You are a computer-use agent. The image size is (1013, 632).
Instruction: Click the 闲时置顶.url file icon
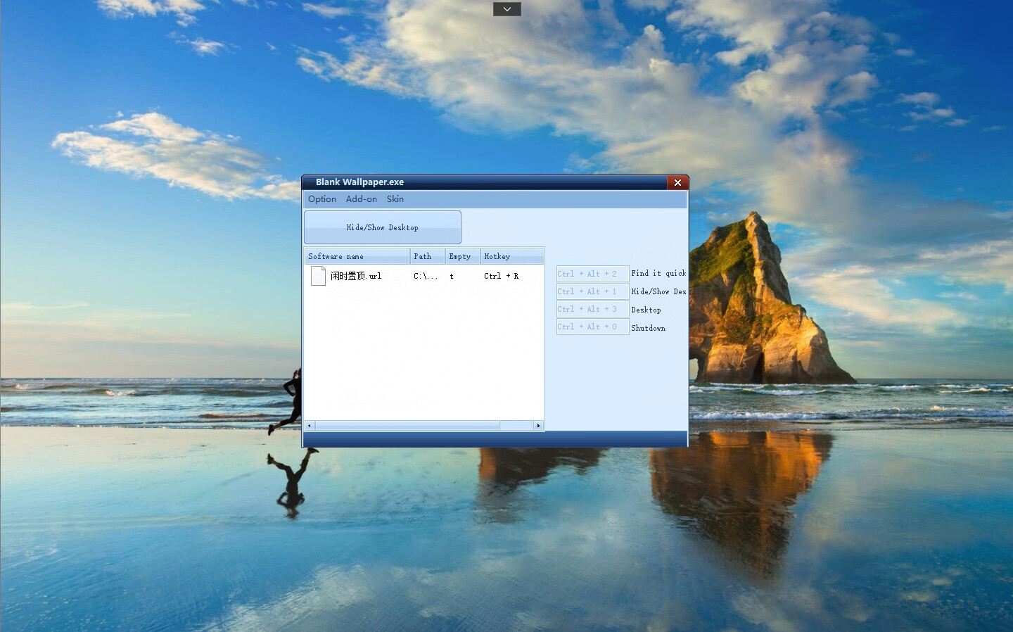pyautogui.click(x=317, y=276)
